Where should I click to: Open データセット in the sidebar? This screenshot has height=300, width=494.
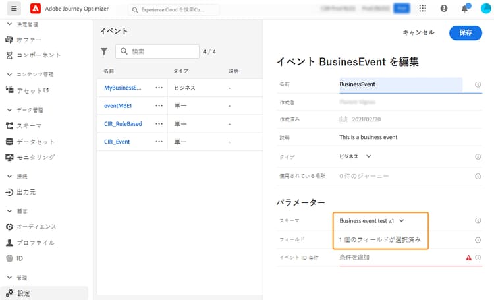(36, 142)
